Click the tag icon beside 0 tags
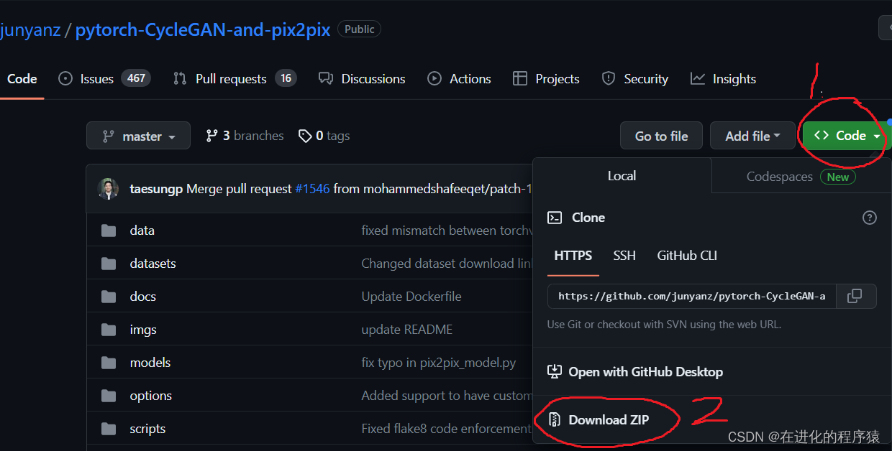The height and width of the screenshot is (451, 892). (x=305, y=136)
